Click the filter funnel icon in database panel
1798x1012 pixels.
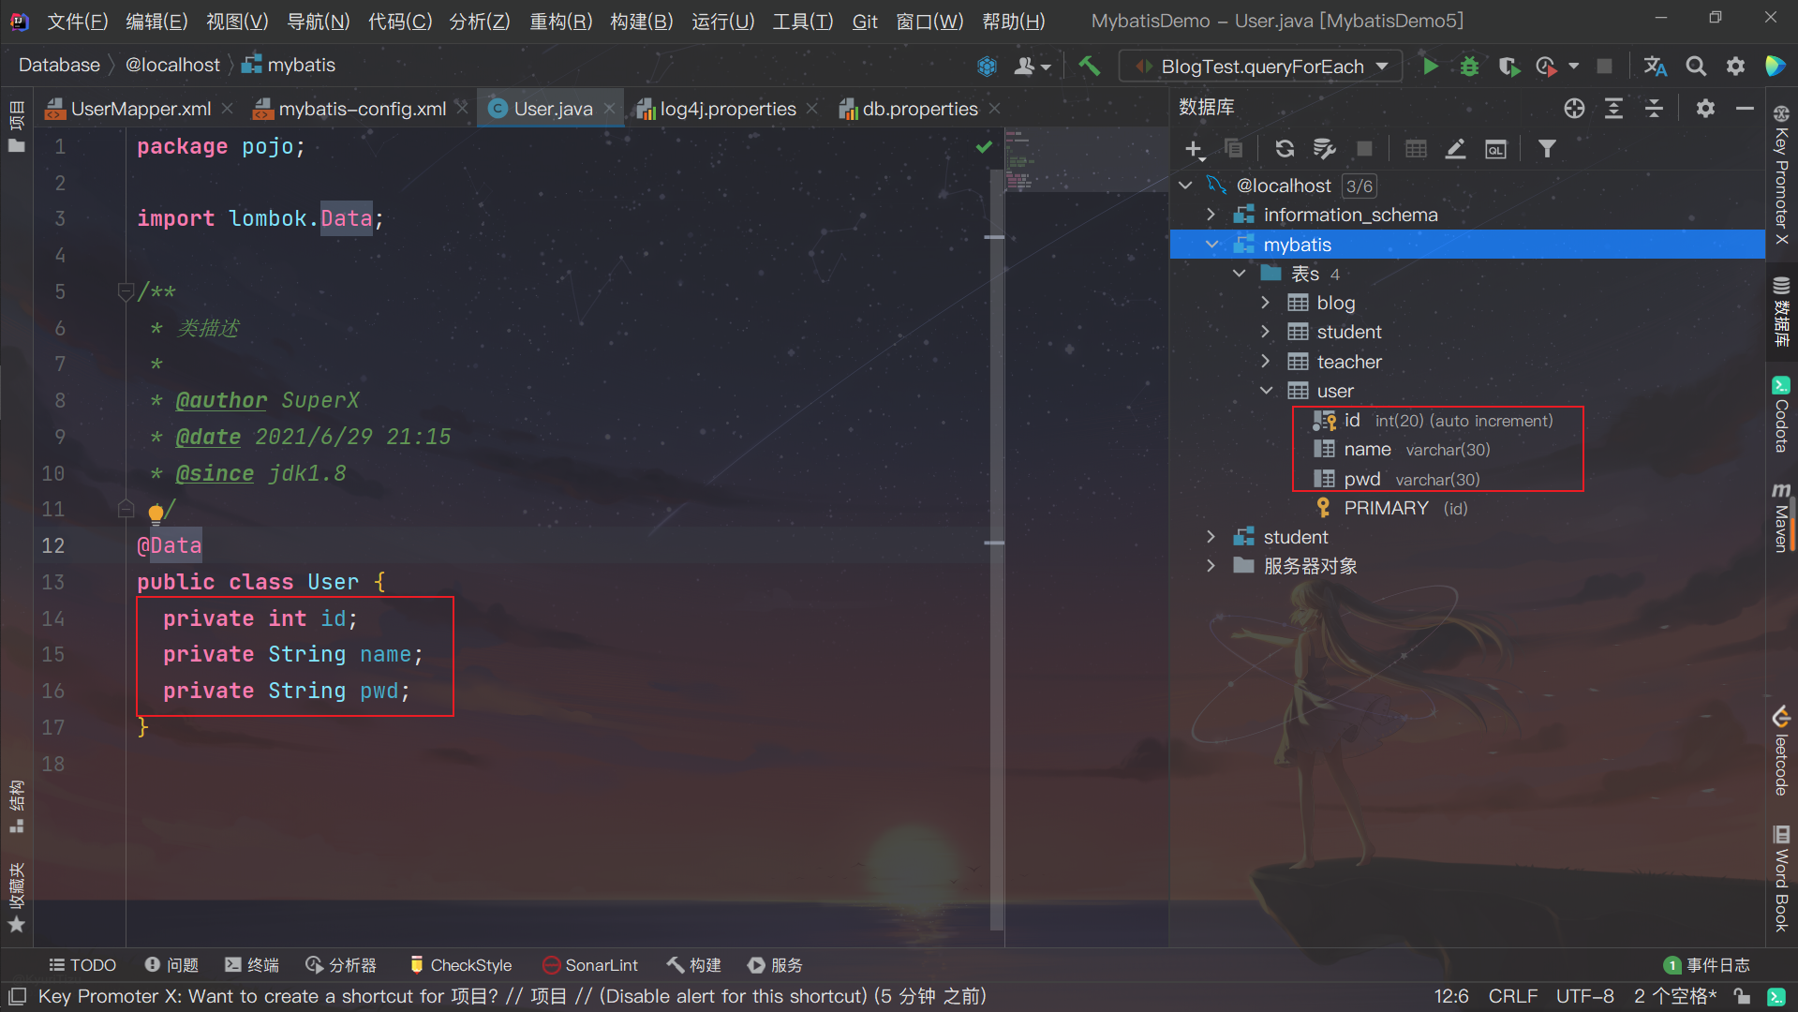(1547, 149)
